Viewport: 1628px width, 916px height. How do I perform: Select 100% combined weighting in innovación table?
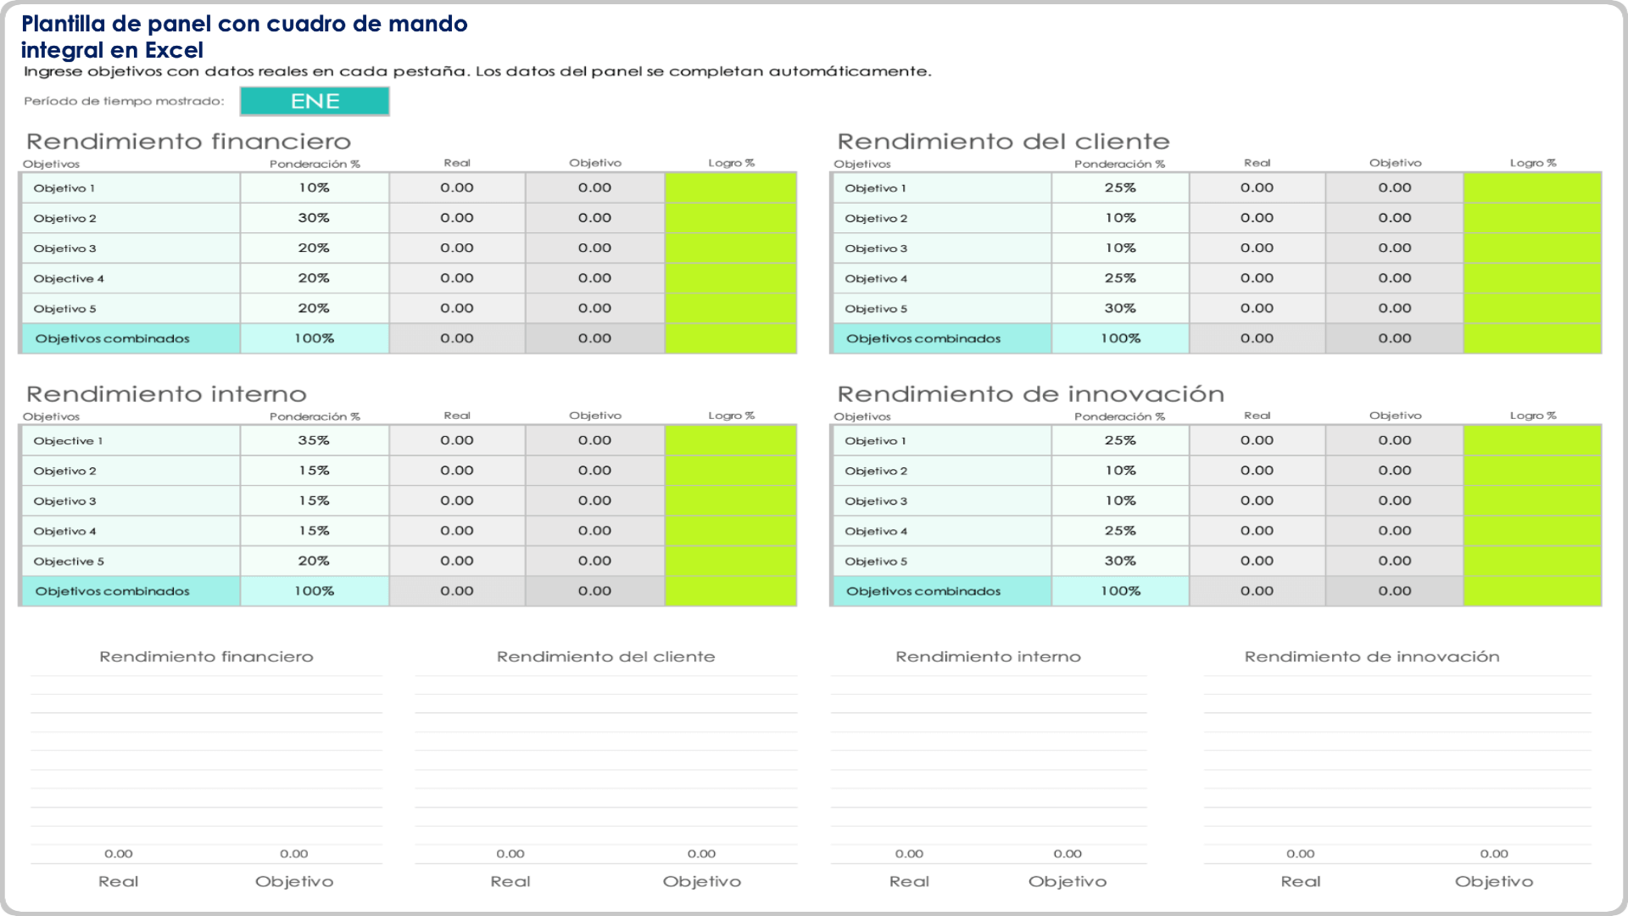tap(1120, 591)
